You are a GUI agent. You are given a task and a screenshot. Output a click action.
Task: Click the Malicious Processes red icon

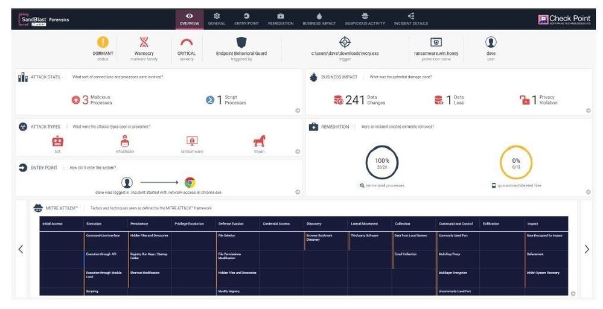(x=76, y=100)
